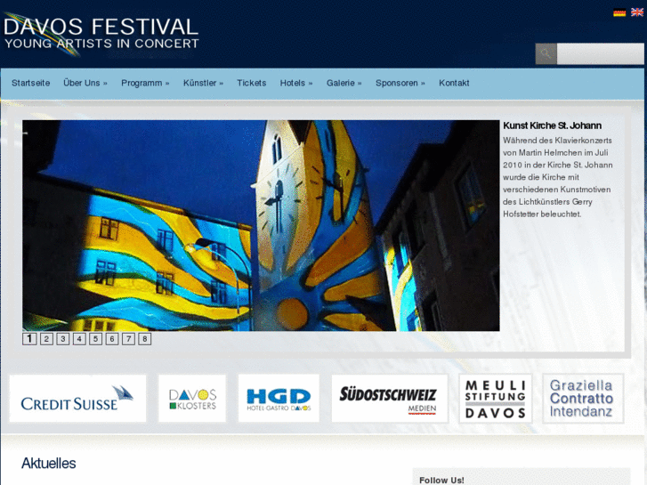Screen dimensions: 647x485
Task: Click the slide description mentioning Martin Helmchen
Action: point(557,177)
